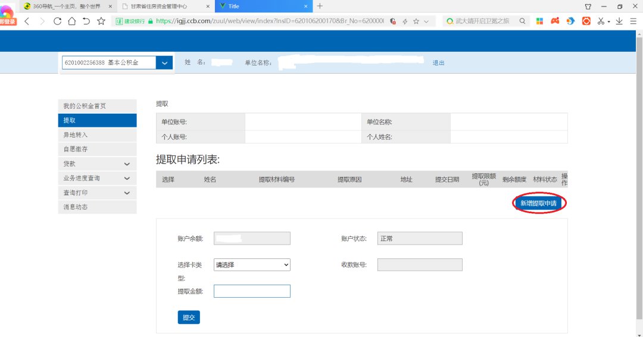Click the 退出 logout link
The height and width of the screenshot is (337, 643).
pyautogui.click(x=438, y=63)
